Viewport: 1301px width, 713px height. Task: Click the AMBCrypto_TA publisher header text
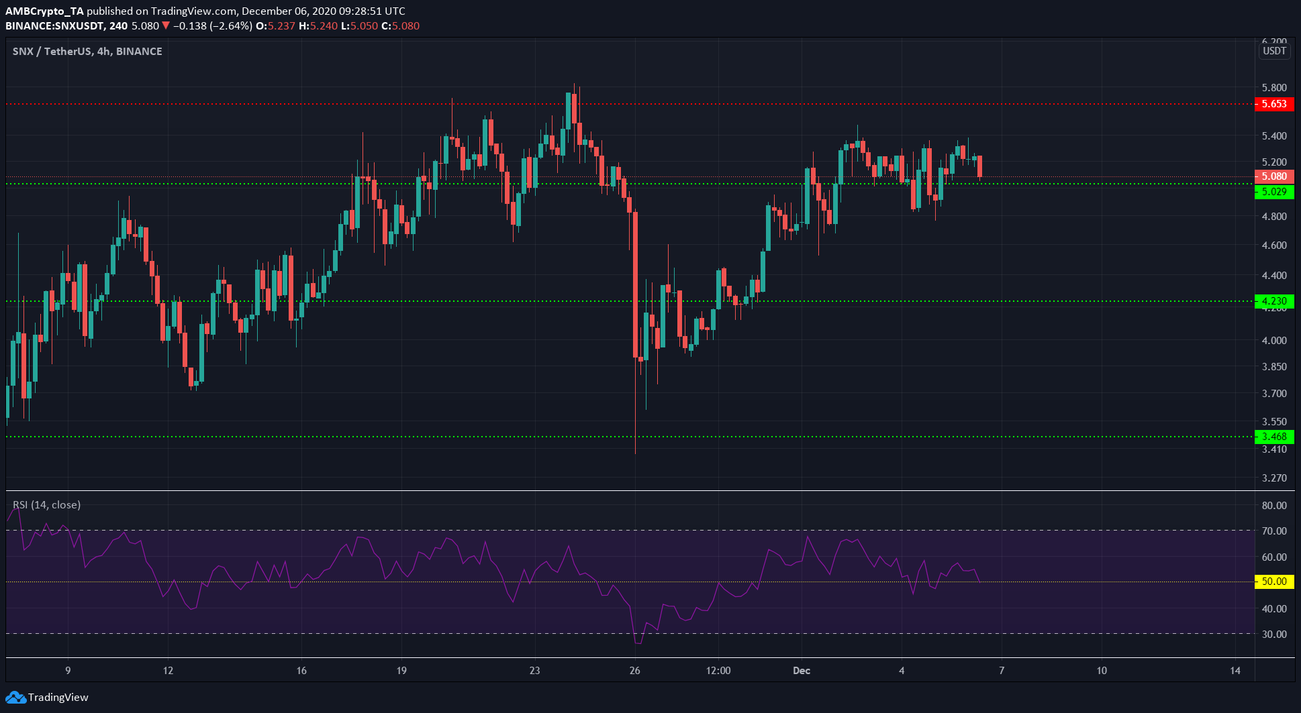[46, 11]
